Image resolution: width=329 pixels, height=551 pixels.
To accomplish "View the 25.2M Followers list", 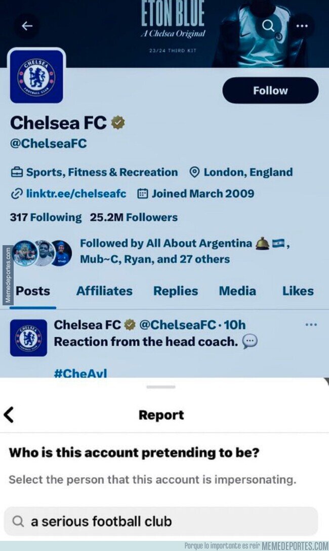I will [x=134, y=217].
